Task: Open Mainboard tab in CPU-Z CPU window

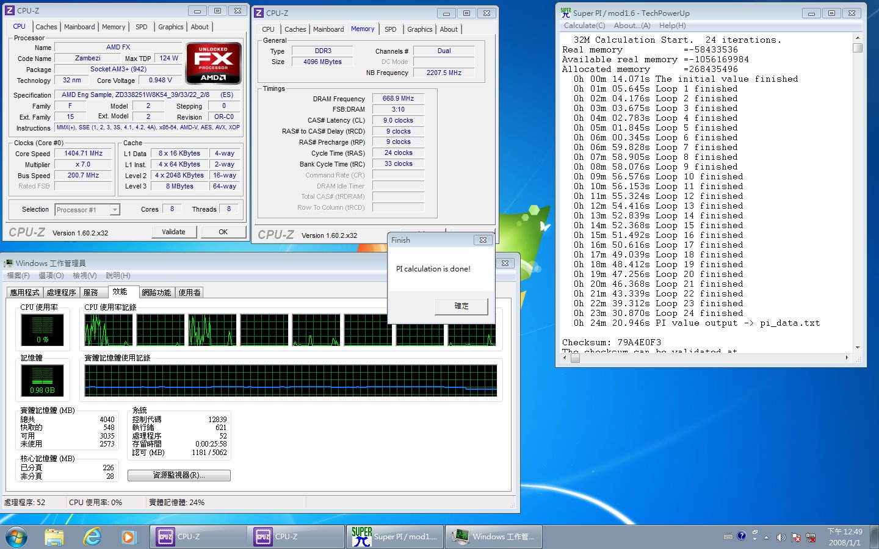Action: 79,27
